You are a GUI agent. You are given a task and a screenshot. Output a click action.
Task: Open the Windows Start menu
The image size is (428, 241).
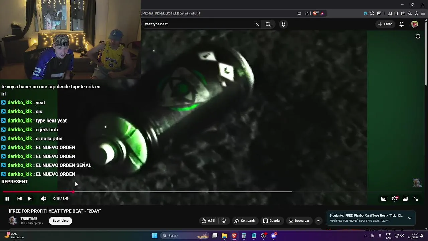[155, 236]
